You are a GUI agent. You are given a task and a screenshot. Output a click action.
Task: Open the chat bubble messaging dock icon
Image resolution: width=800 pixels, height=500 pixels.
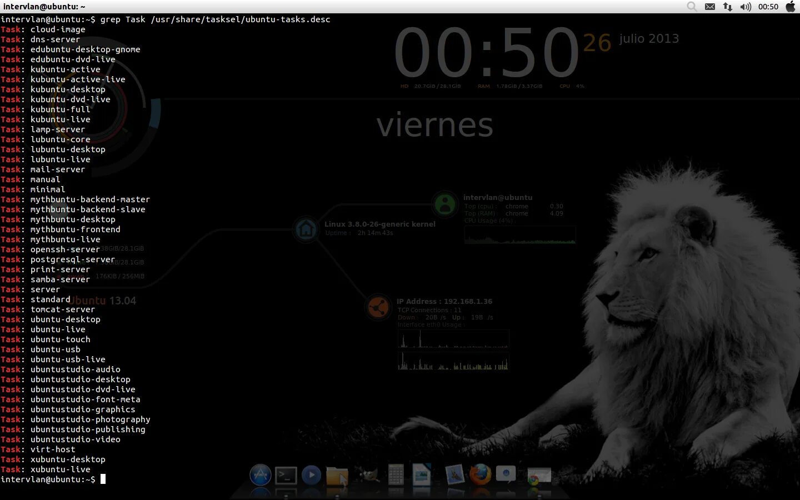point(506,474)
